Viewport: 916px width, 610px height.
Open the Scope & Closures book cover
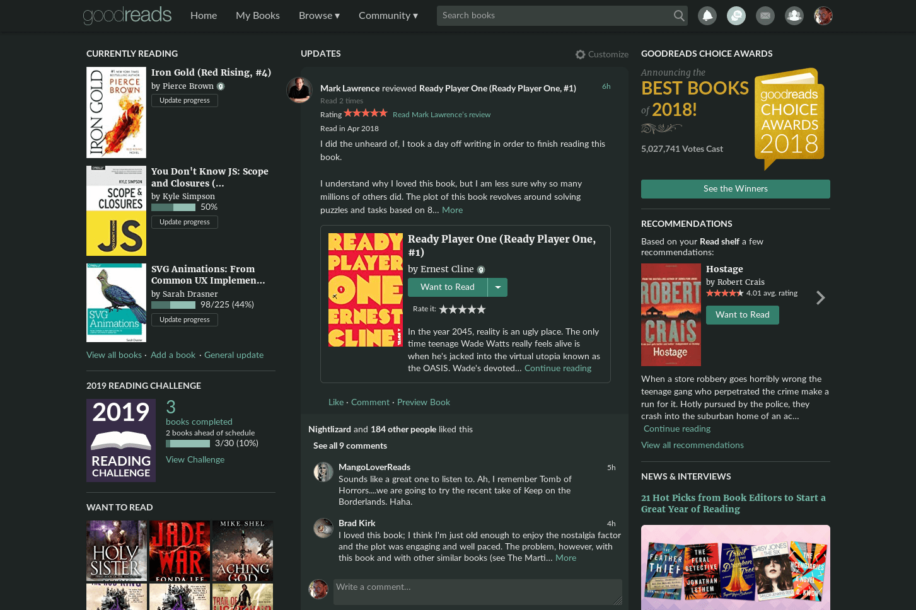pyautogui.click(x=116, y=210)
